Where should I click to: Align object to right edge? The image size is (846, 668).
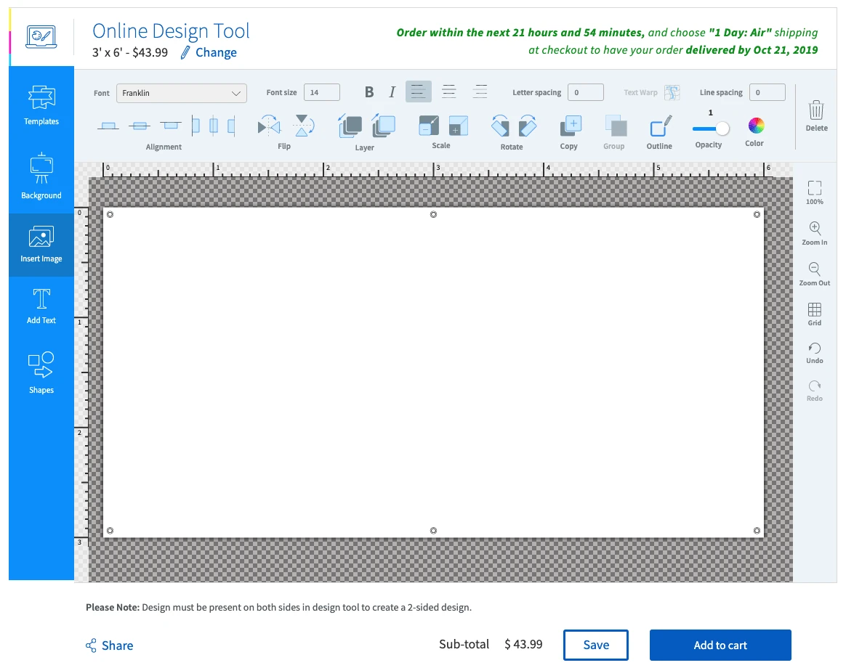[232, 126]
